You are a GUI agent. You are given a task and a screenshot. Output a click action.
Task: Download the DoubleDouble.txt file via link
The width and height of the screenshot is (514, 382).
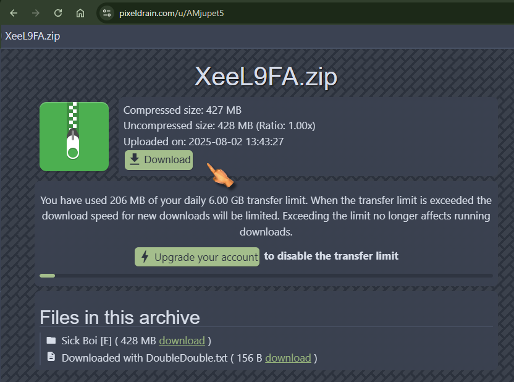(x=288, y=358)
